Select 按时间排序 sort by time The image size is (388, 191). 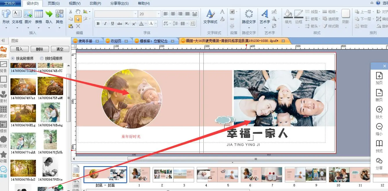(x=42, y=58)
